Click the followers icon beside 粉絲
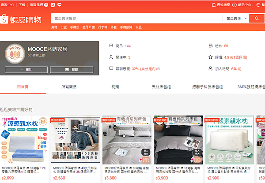The image size is (265, 183). pos(210,45)
